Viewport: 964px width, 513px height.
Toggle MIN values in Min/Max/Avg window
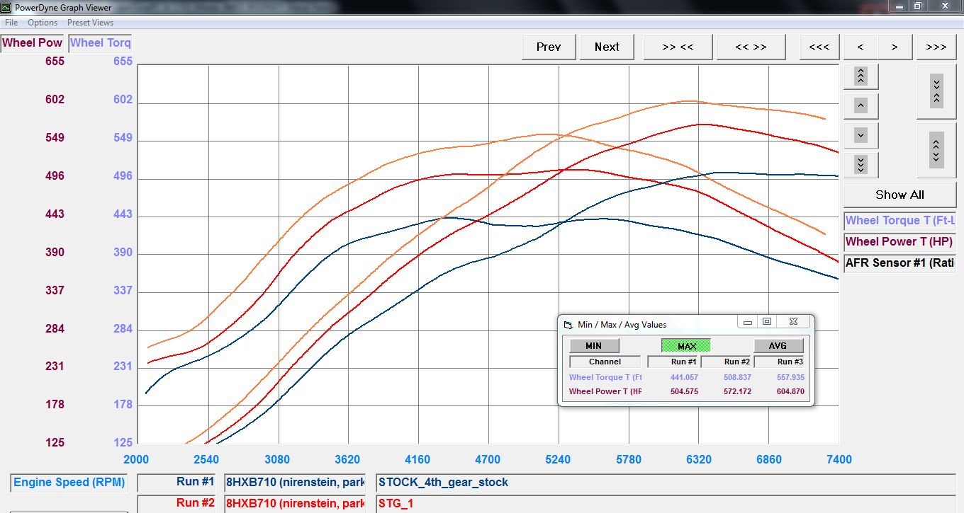click(x=594, y=346)
